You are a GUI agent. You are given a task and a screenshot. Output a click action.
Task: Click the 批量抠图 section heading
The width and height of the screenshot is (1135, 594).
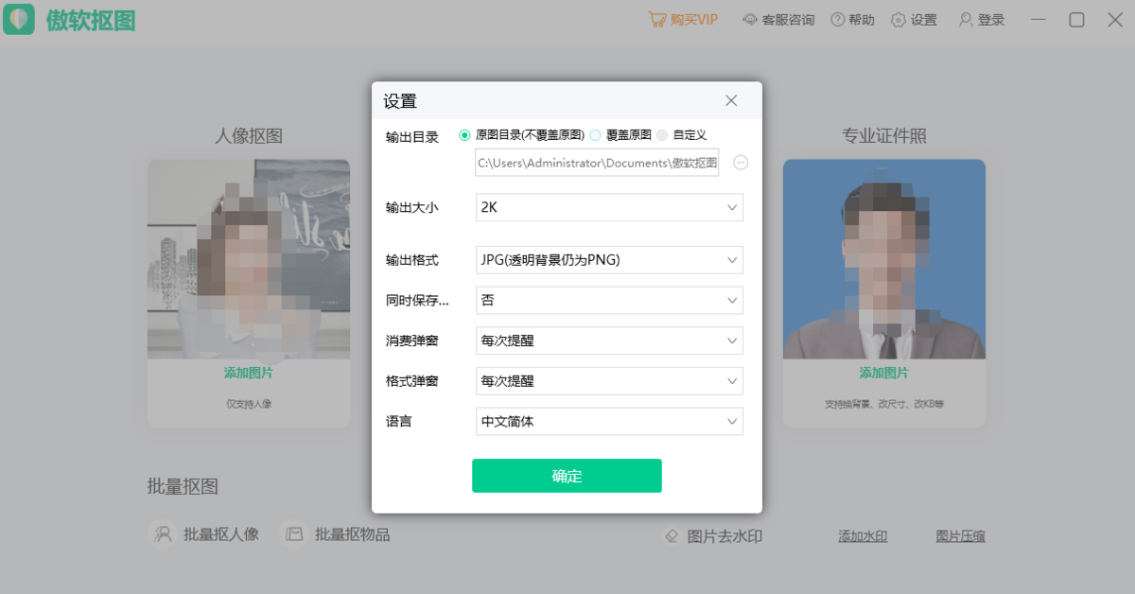pos(183,486)
